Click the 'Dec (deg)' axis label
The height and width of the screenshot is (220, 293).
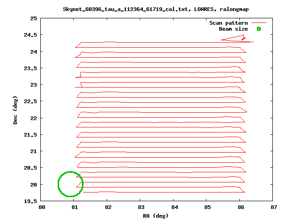[x=15, y=110]
